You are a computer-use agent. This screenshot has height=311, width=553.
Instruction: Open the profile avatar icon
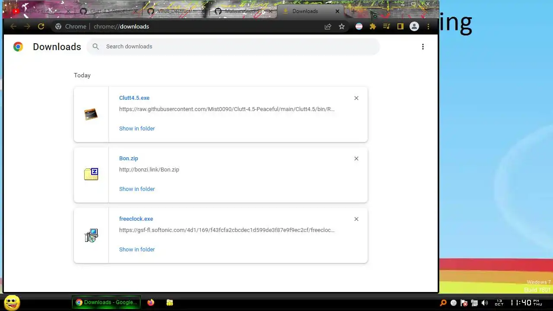pyautogui.click(x=414, y=26)
